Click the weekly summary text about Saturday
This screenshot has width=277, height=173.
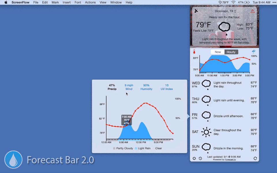pos(224,41)
